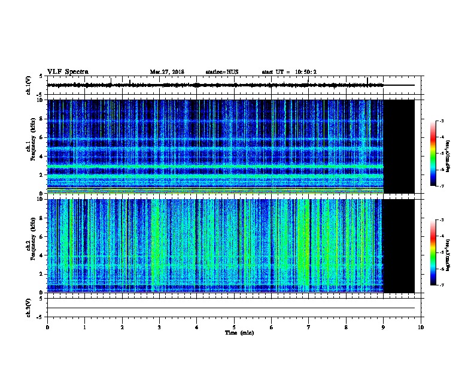Viewport: 474px width, 367px height.
Task: Click the ch.2 "Frequency (kHz)" axis label
Action: (33, 239)
